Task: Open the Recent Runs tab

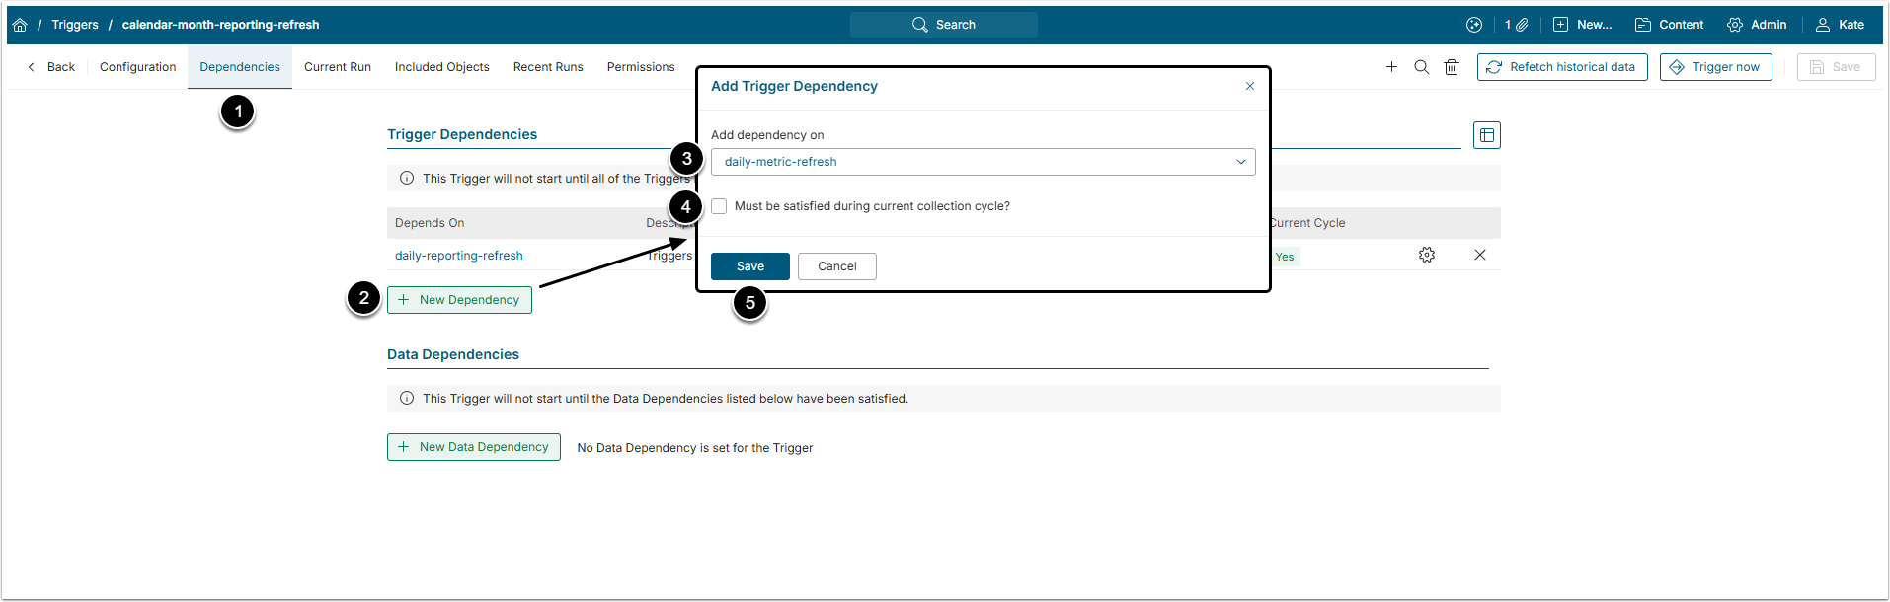Action: (x=548, y=67)
